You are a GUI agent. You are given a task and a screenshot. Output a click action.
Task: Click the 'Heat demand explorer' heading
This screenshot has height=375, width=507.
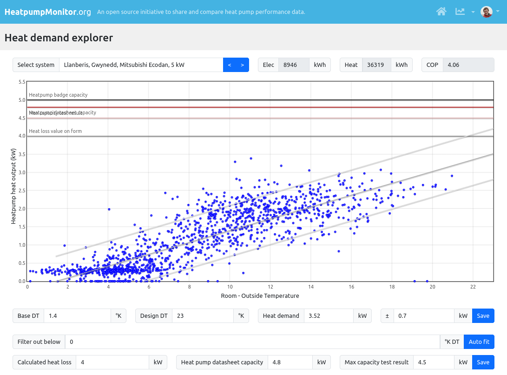tap(59, 38)
